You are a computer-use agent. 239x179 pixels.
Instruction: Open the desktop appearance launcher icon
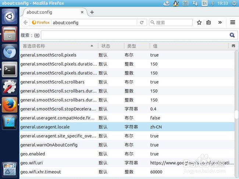tap(10, 123)
